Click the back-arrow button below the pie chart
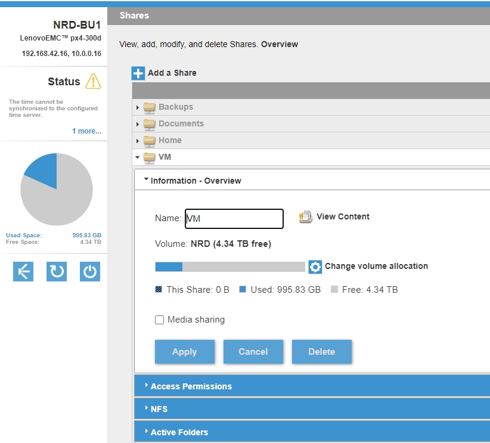The width and height of the screenshot is (490, 443). (x=23, y=271)
